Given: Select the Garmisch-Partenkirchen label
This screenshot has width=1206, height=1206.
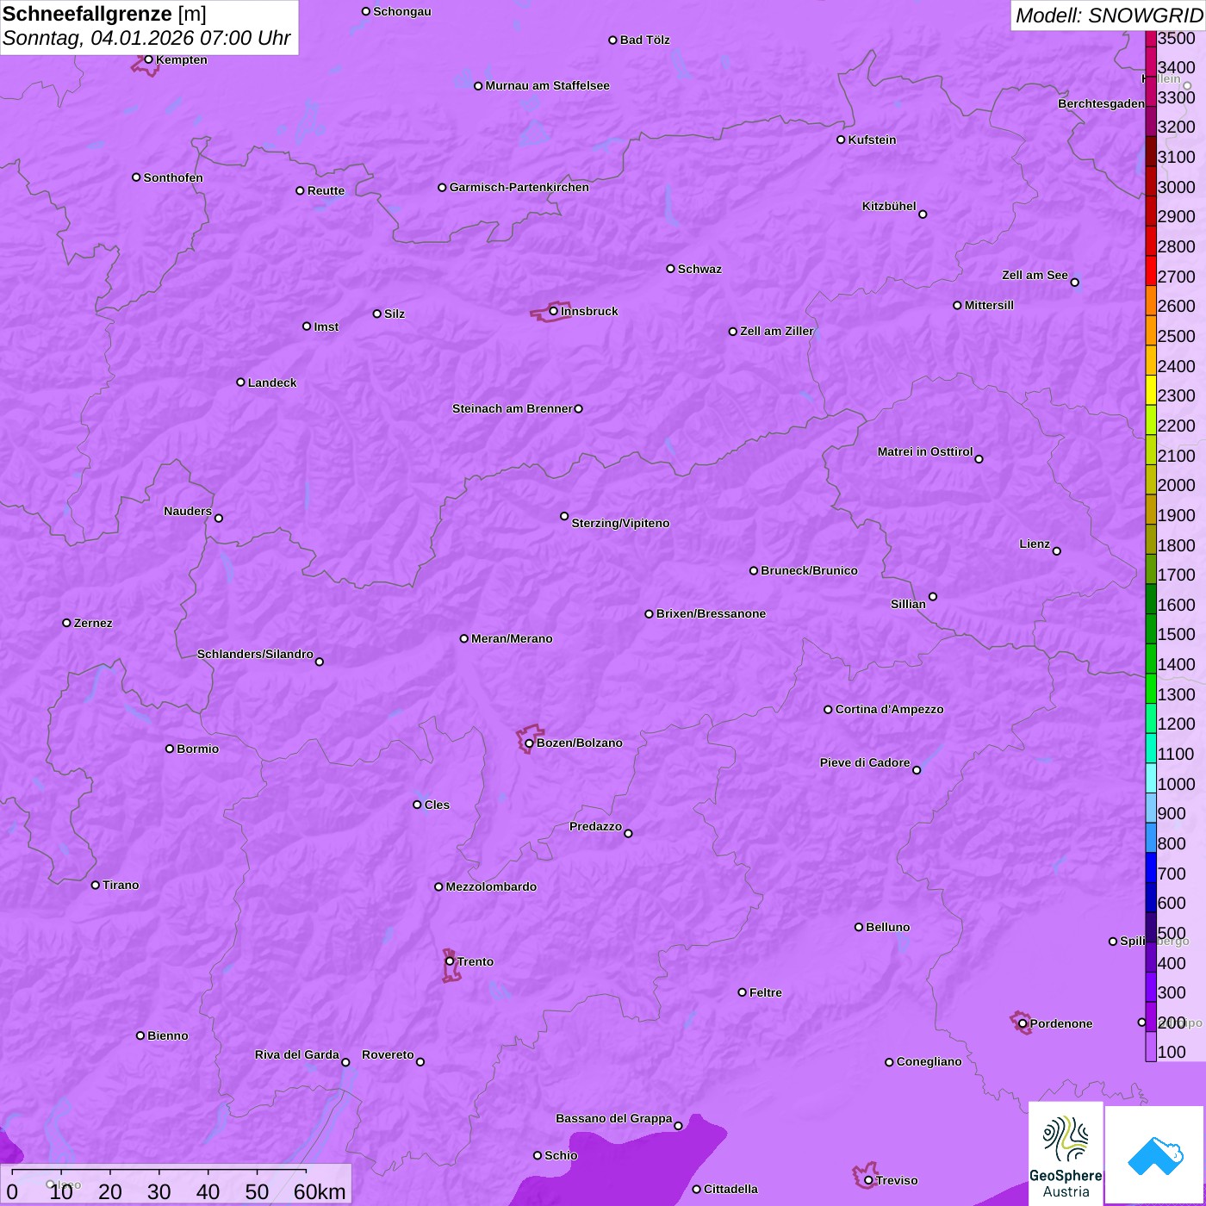Looking at the screenshot, I should coord(519,187).
